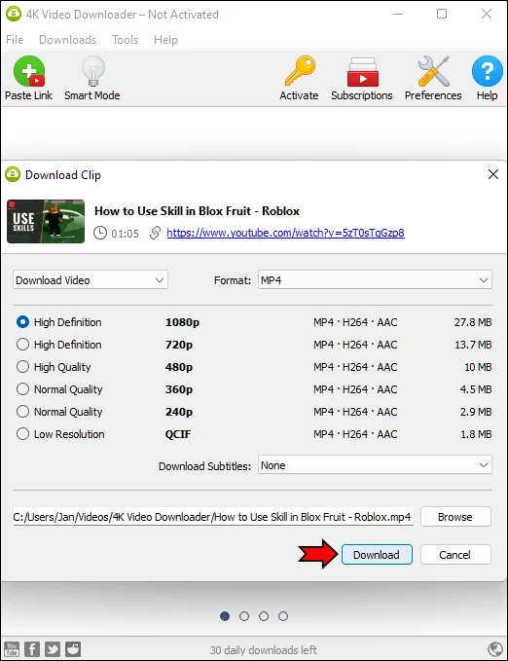
Task: Select High Quality 480p option
Action: pyautogui.click(x=22, y=367)
